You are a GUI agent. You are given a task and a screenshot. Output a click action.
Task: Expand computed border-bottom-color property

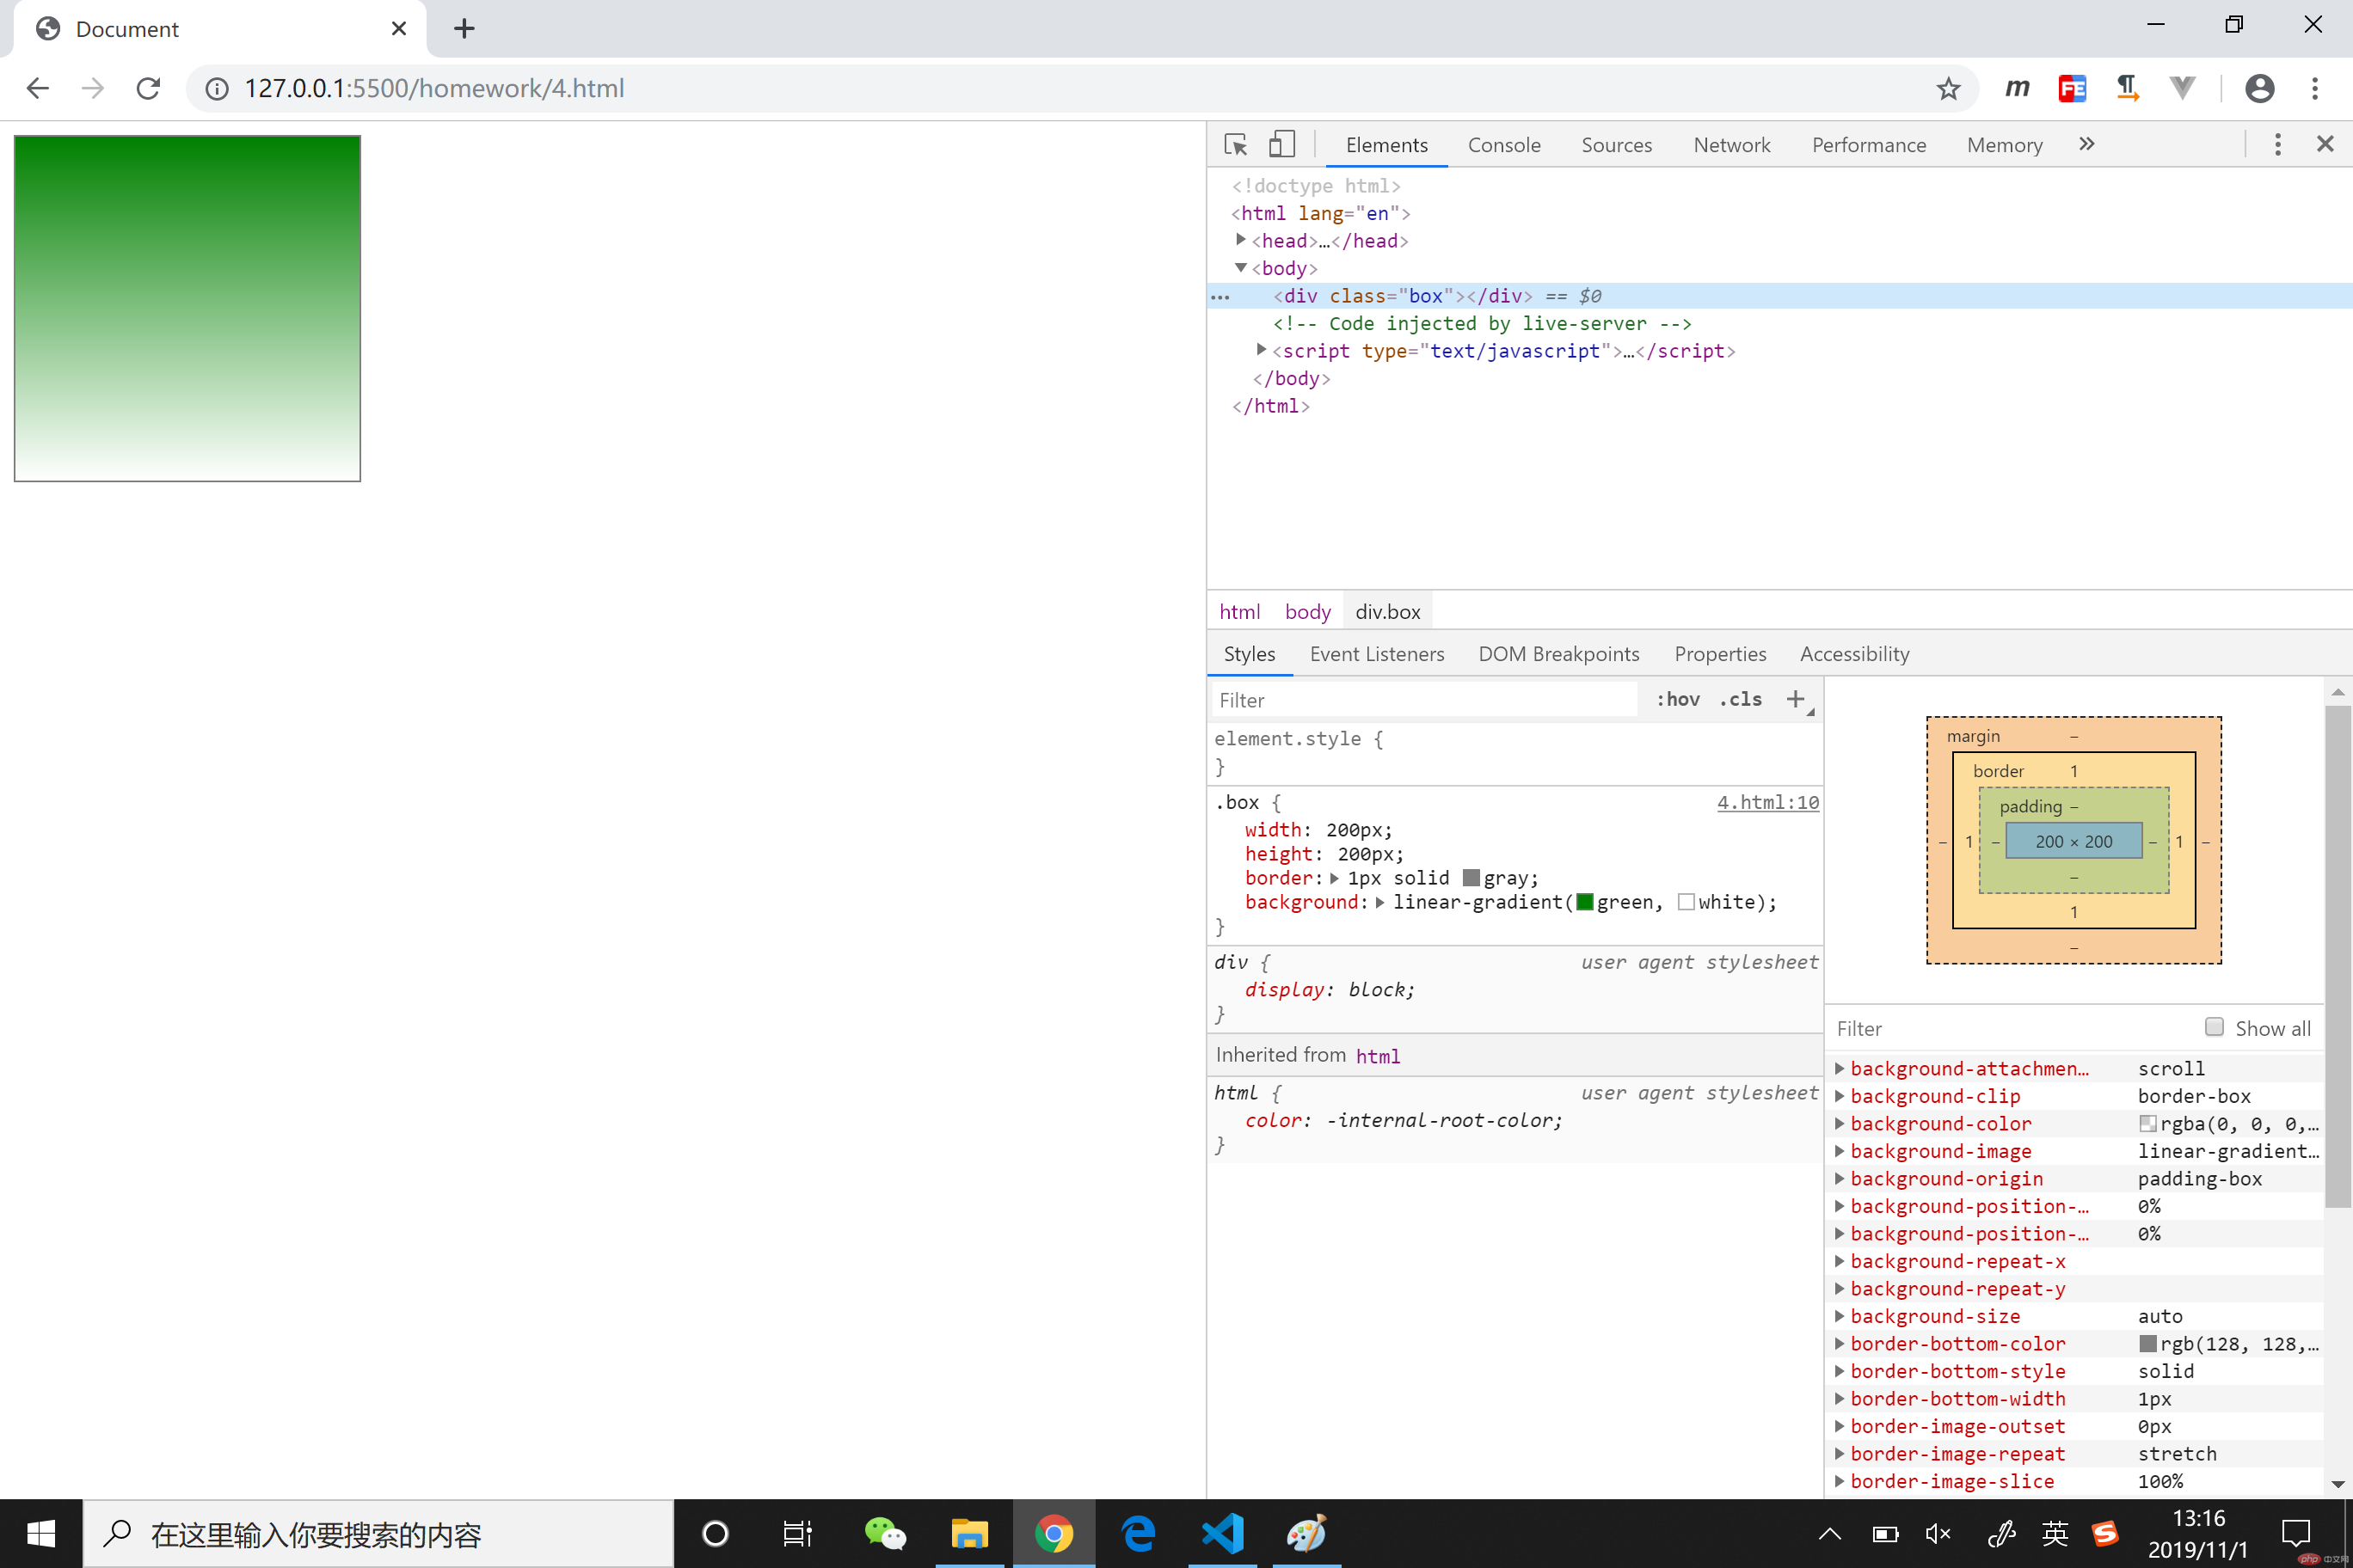(x=1839, y=1344)
